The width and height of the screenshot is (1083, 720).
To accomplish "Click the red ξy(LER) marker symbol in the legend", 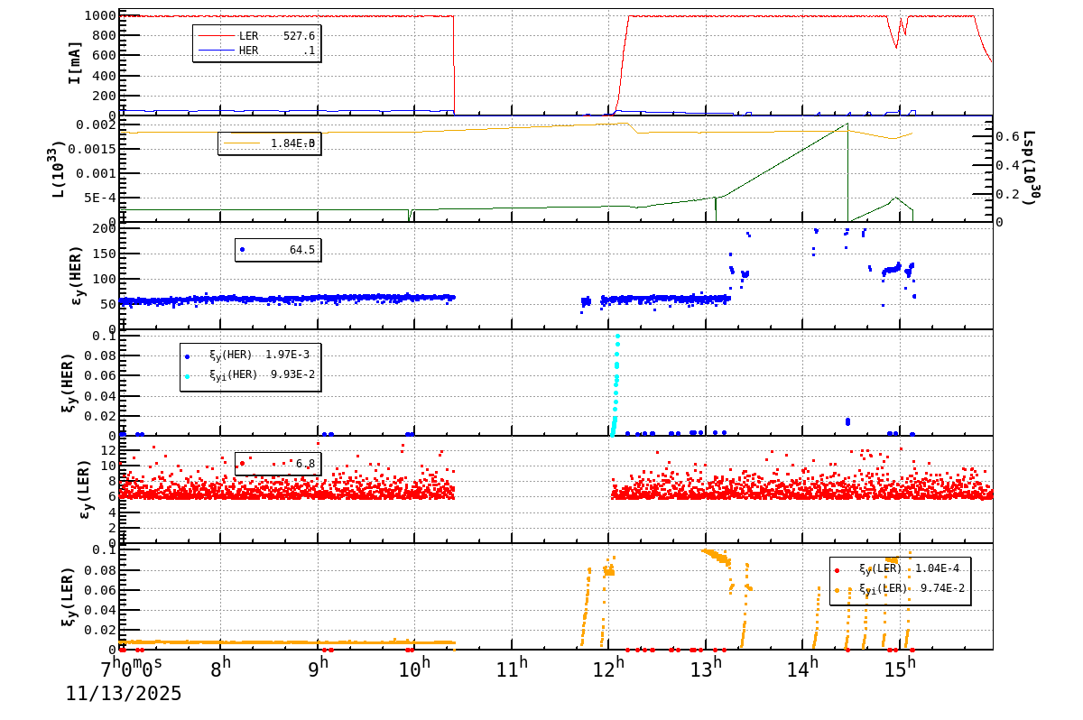I will click(836, 569).
